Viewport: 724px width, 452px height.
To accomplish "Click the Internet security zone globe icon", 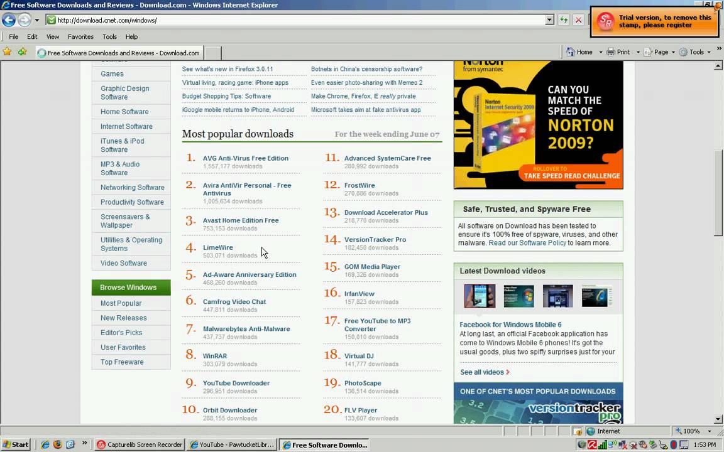I will click(x=590, y=431).
